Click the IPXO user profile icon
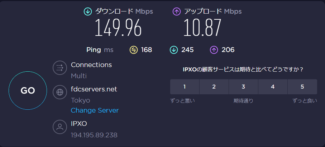 tap(60, 127)
